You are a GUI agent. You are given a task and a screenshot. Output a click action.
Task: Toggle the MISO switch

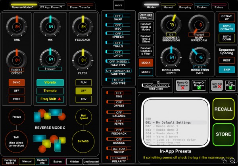[x=118, y=25]
